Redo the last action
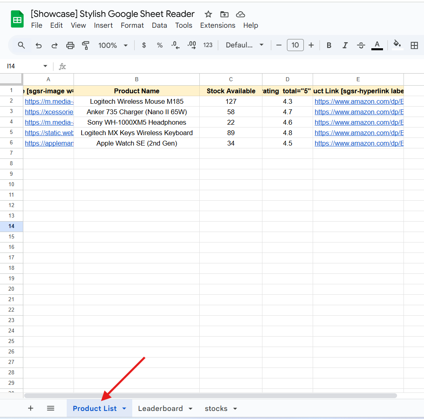424x419 pixels. click(54, 45)
